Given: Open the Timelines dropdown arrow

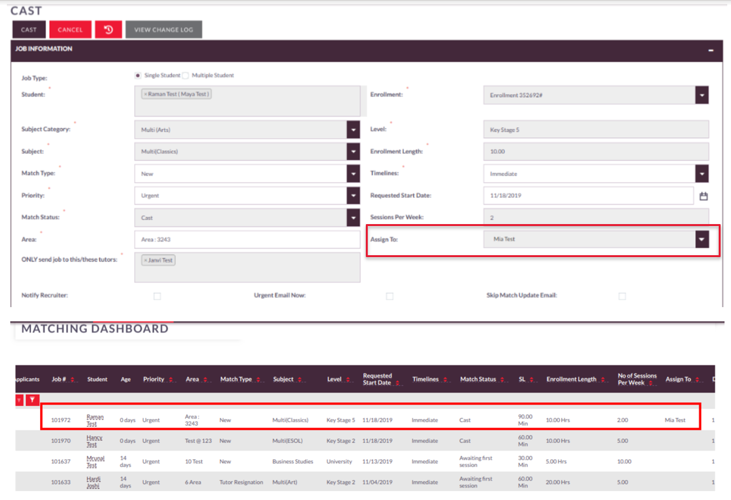Looking at the screenshot, I should pyautogui.click(x=702, y=174).
